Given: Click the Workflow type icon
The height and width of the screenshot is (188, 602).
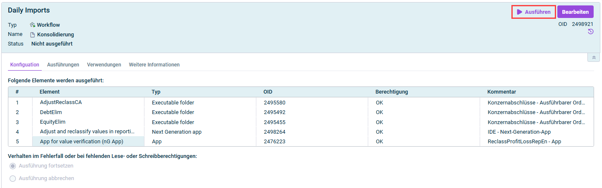Looking at the screenshot, I should pyautogui.click(x=33, y=25).
